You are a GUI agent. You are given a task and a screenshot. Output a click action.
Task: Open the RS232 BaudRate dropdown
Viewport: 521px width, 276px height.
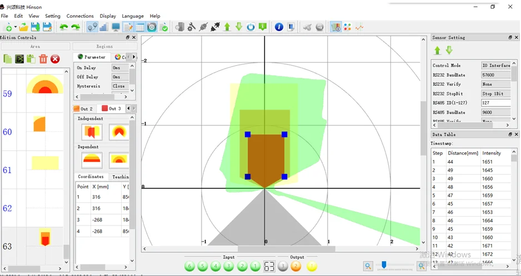coord(495,75)
